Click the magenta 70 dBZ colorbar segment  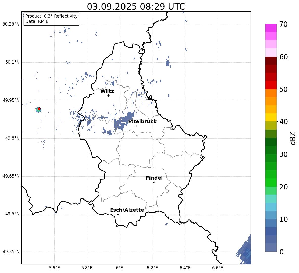coord(271,28)
